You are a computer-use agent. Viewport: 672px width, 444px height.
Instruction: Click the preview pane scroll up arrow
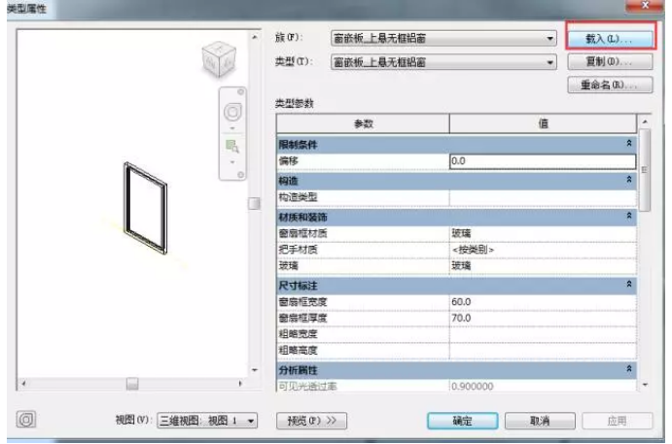click(x=255, y=37)
